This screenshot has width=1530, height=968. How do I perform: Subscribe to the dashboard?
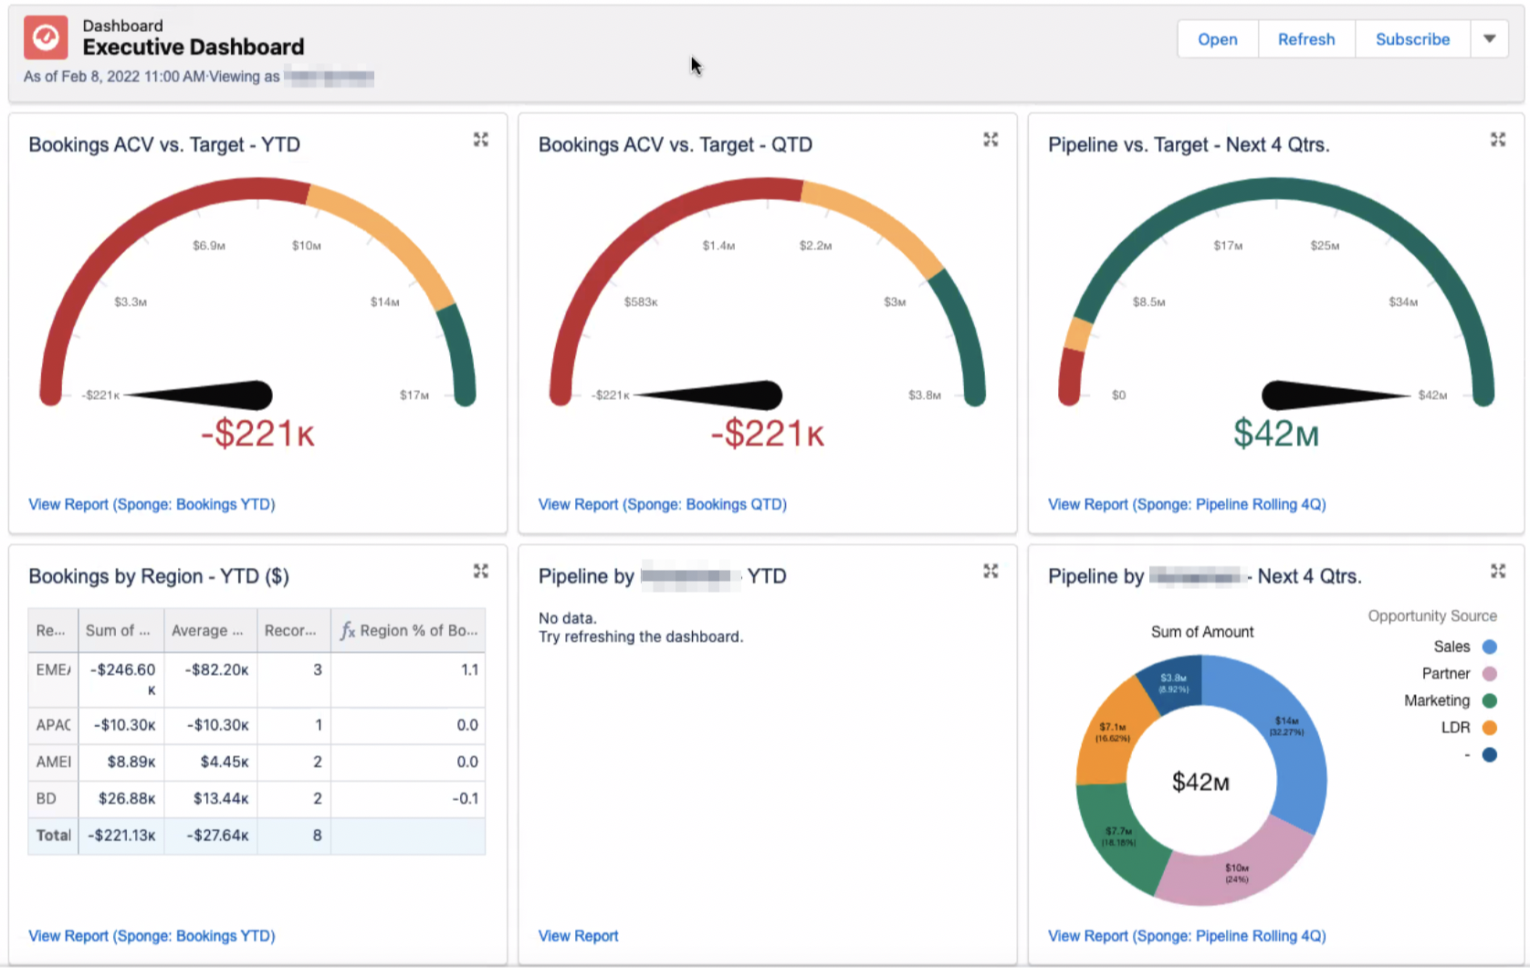tap(1411, 39)
